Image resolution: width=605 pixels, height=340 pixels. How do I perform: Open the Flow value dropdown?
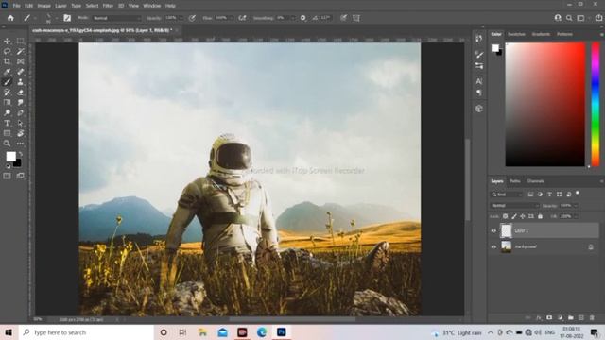tap(231, 18)
